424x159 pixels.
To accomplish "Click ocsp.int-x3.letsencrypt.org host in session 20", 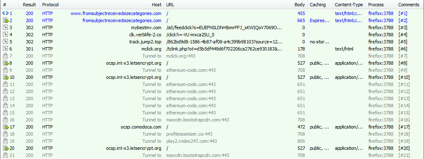I will 134,148.
